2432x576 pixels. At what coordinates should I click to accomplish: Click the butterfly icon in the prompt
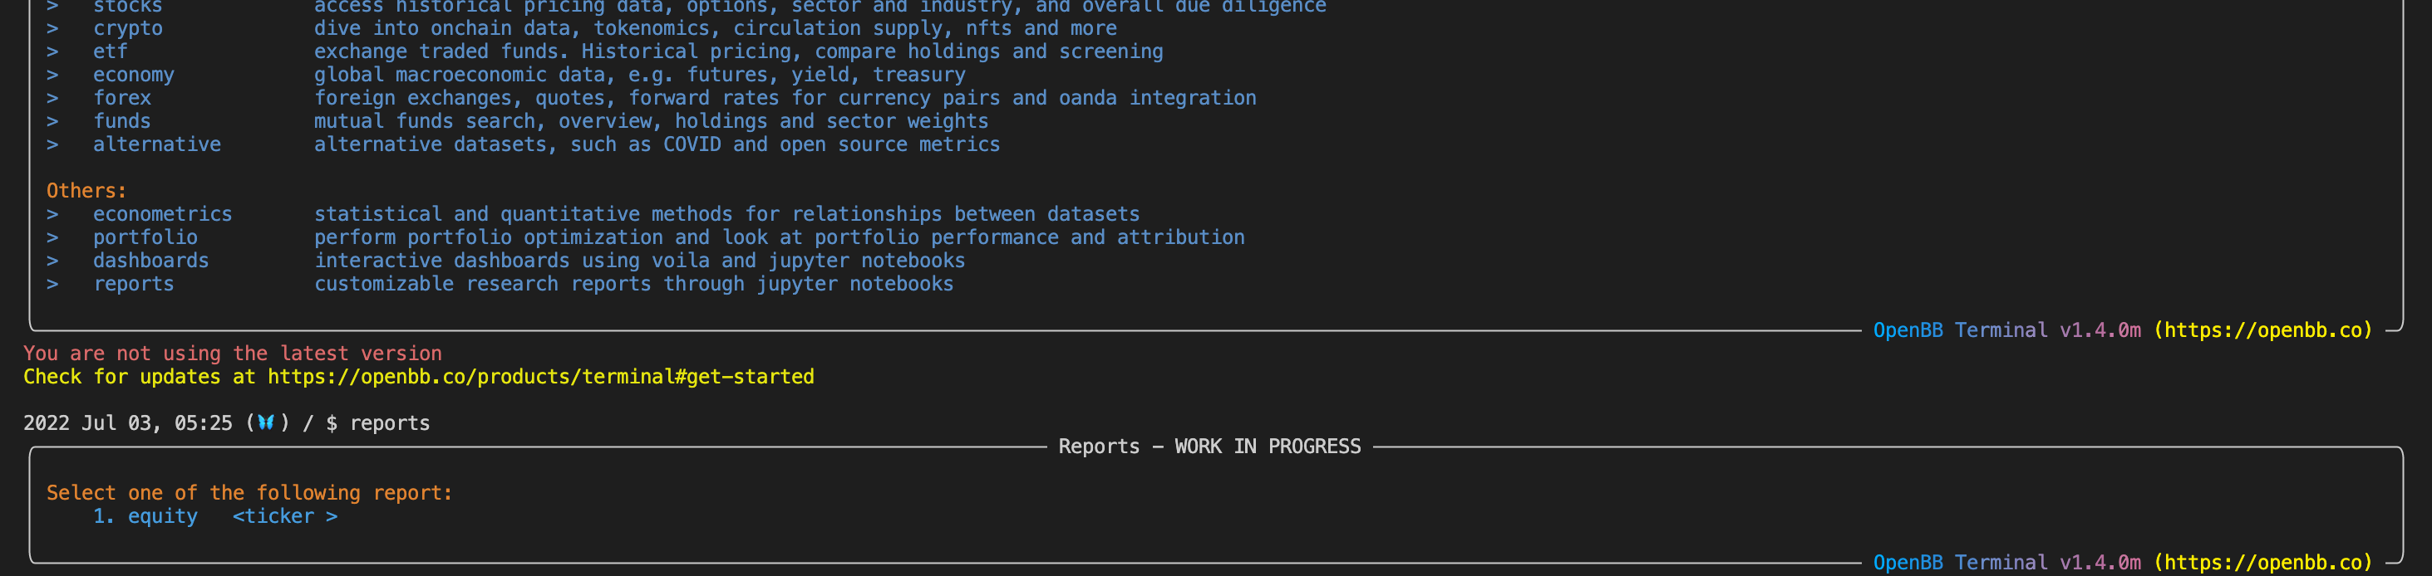coord(266,422)
